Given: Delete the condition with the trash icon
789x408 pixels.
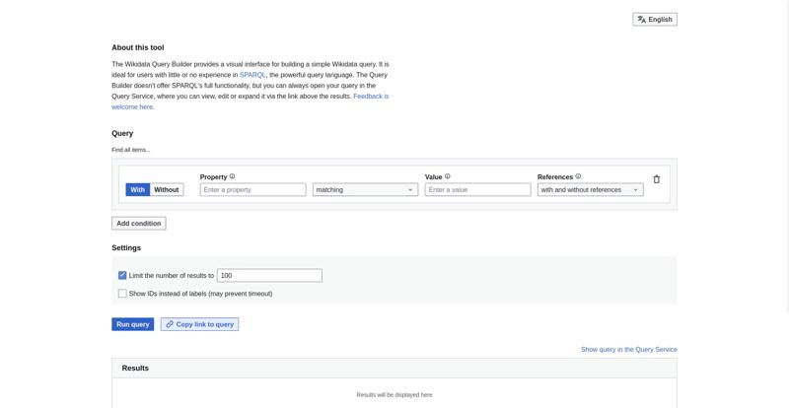Looking at the screenshot, I should tap(656, 179).
